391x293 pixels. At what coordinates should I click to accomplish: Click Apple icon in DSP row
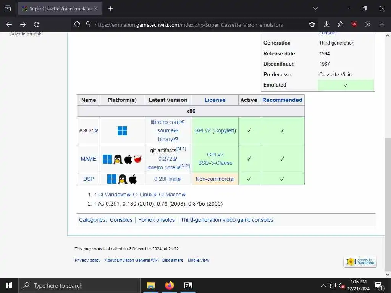[x=133, y=179]
